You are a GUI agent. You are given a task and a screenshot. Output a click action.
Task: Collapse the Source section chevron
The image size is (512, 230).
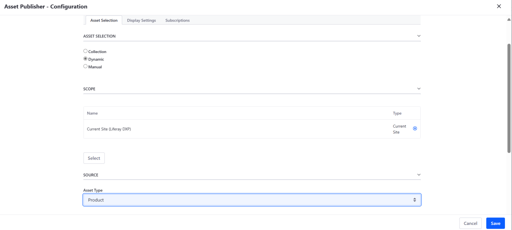pyautogui.click(x=419, y=175)
